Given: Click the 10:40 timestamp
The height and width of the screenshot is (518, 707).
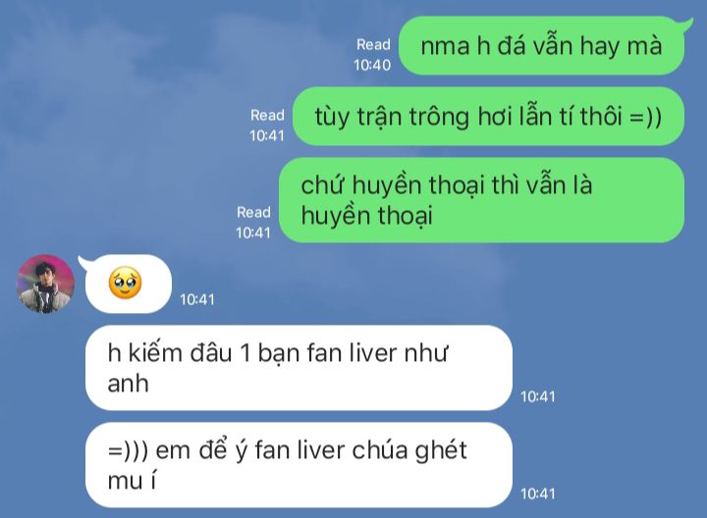Looking at the screenshot, I should coord(372,65).
